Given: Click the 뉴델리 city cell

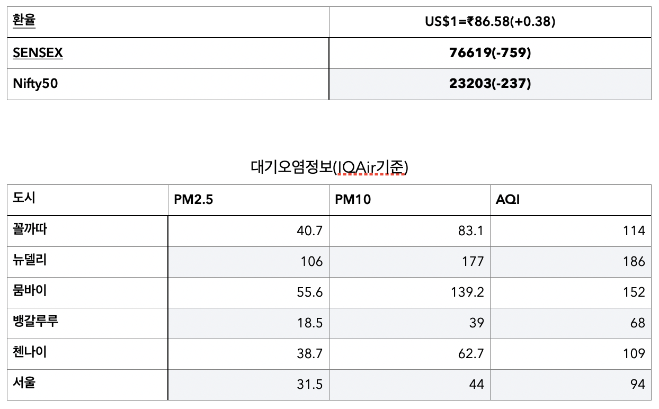Looking at the screenshot, I should pos(87,261).
